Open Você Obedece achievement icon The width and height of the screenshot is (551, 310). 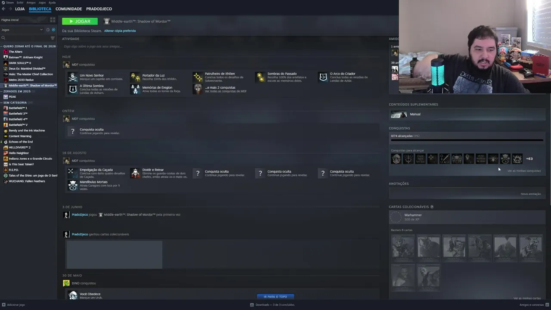click(73, 296)
